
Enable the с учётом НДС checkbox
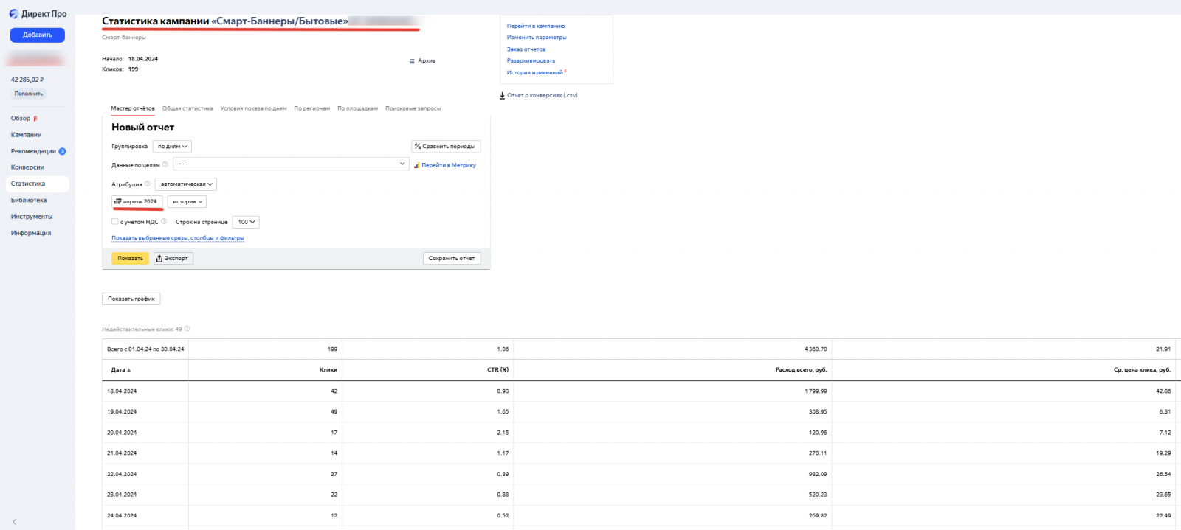pos(115,222)
